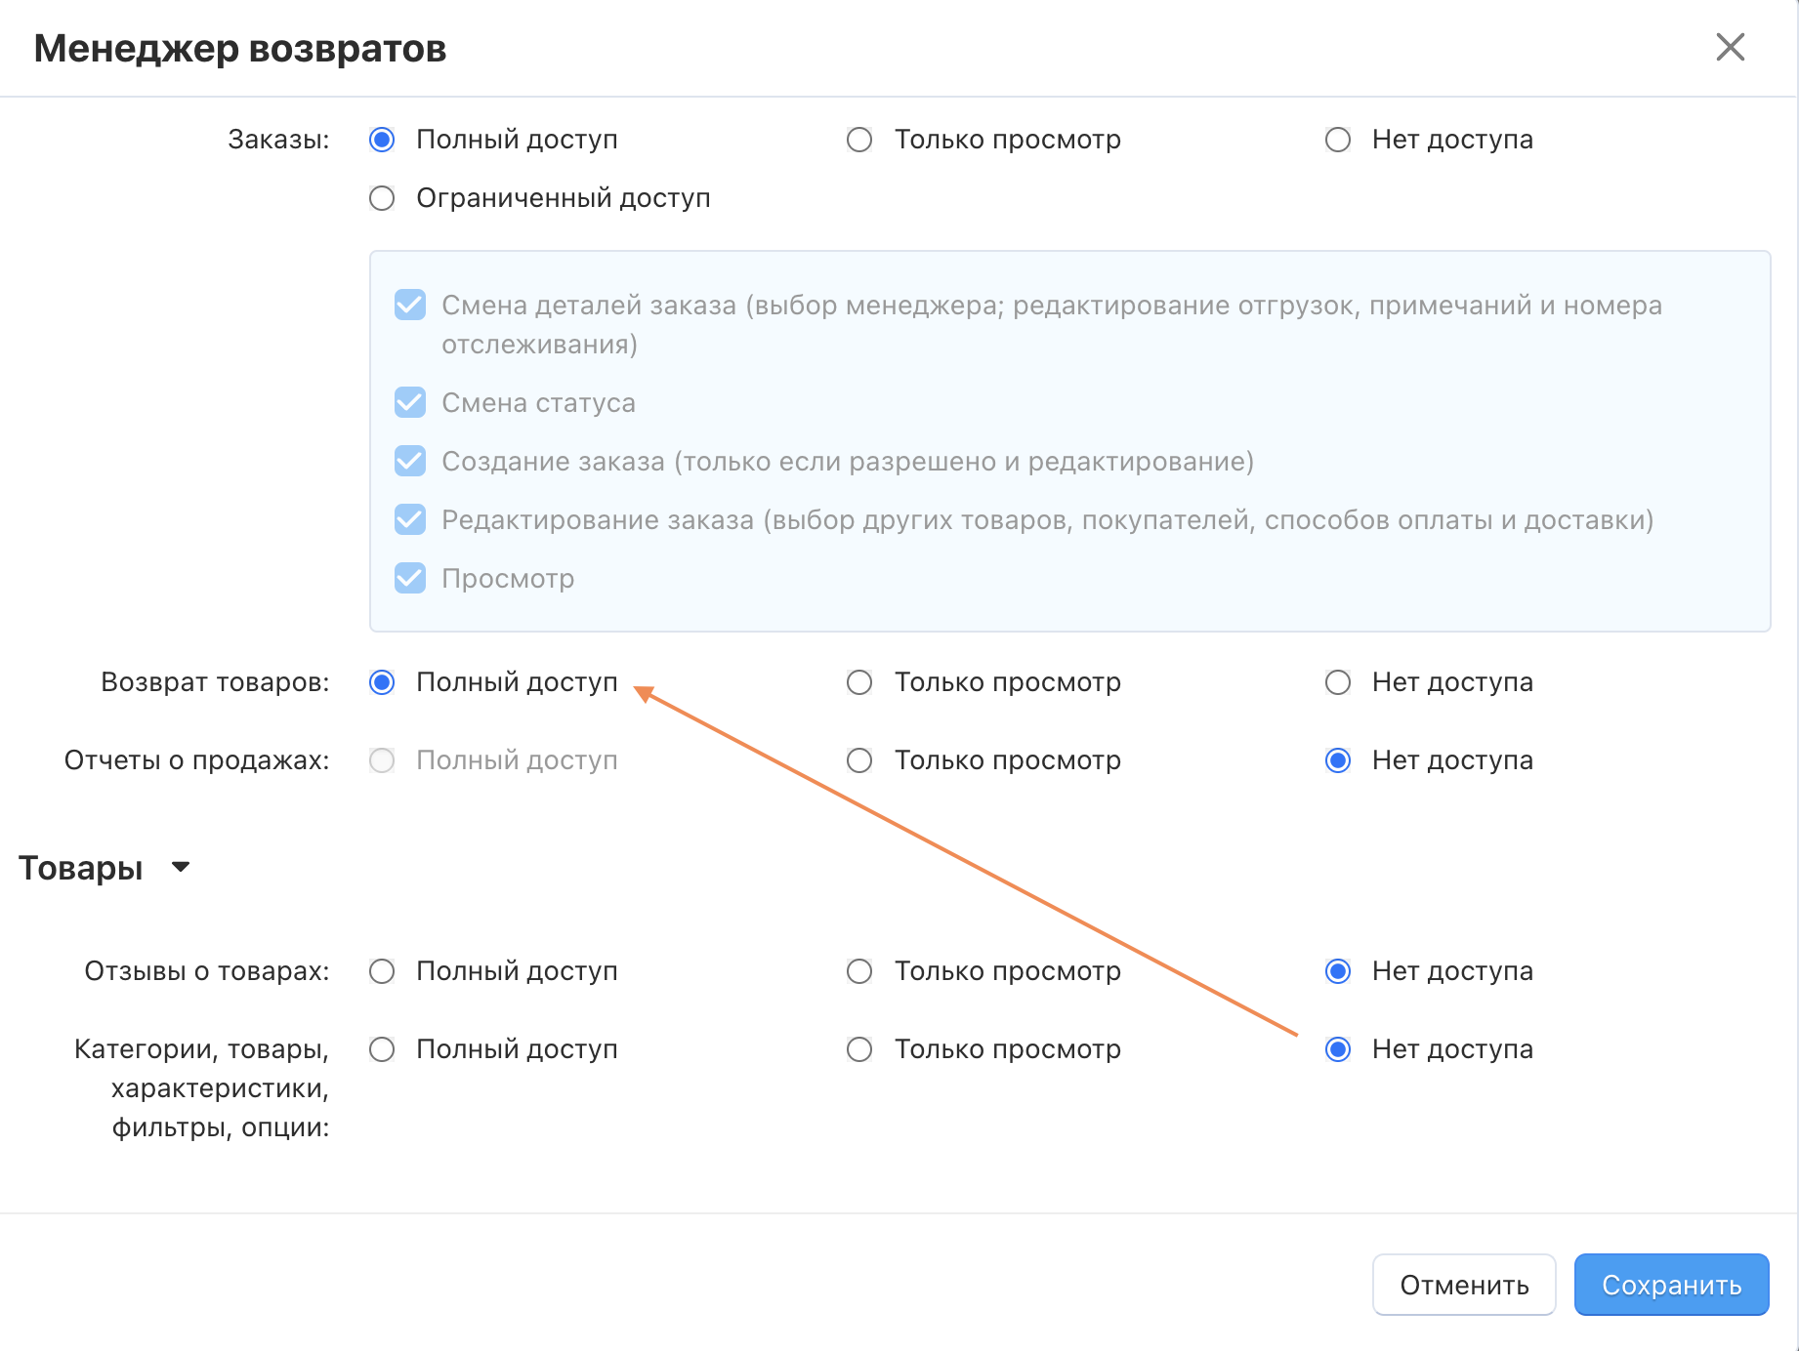The width and height of the screenshot is (1799, 1351).
Task: Select Полный доступ for Отзывы о товарах
Action: coord(382,971)
